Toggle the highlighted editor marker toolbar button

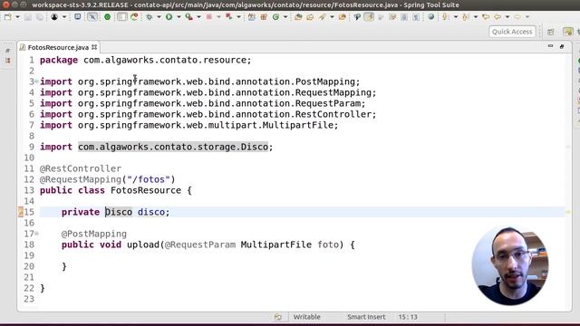tap(369, 17)
